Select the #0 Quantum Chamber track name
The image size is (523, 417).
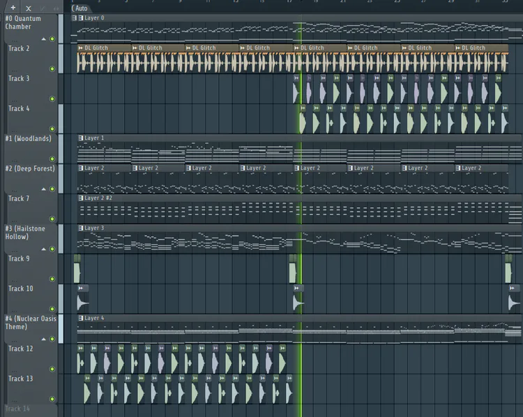tap(23, 22)
